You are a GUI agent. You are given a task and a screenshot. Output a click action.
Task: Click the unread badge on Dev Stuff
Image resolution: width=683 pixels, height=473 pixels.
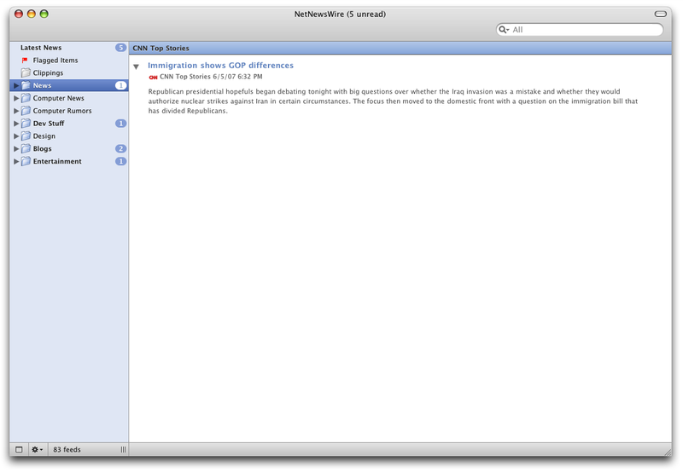tap(120, 123)
